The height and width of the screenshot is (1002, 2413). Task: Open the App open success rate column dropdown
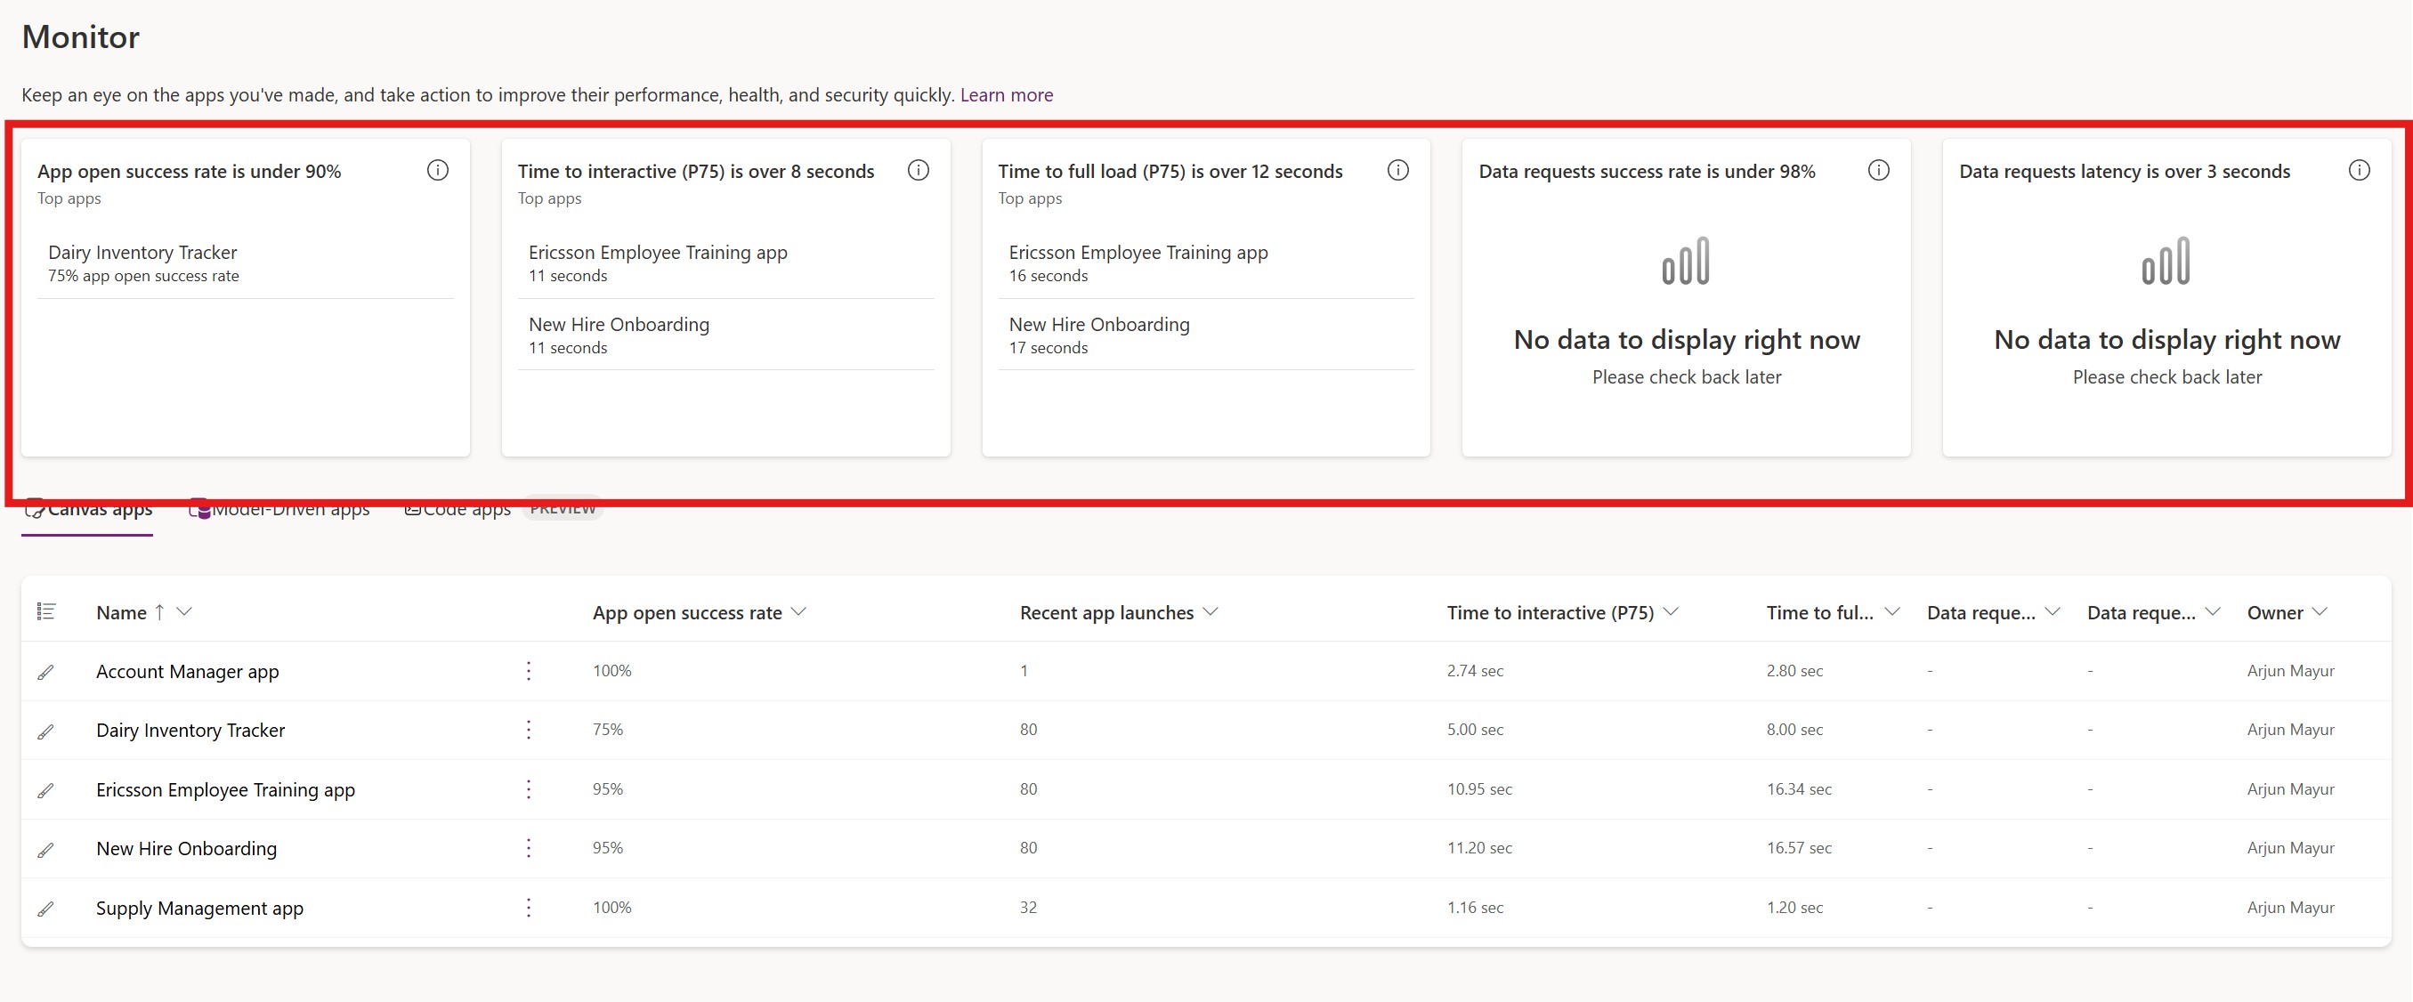(x=799, y=611)
